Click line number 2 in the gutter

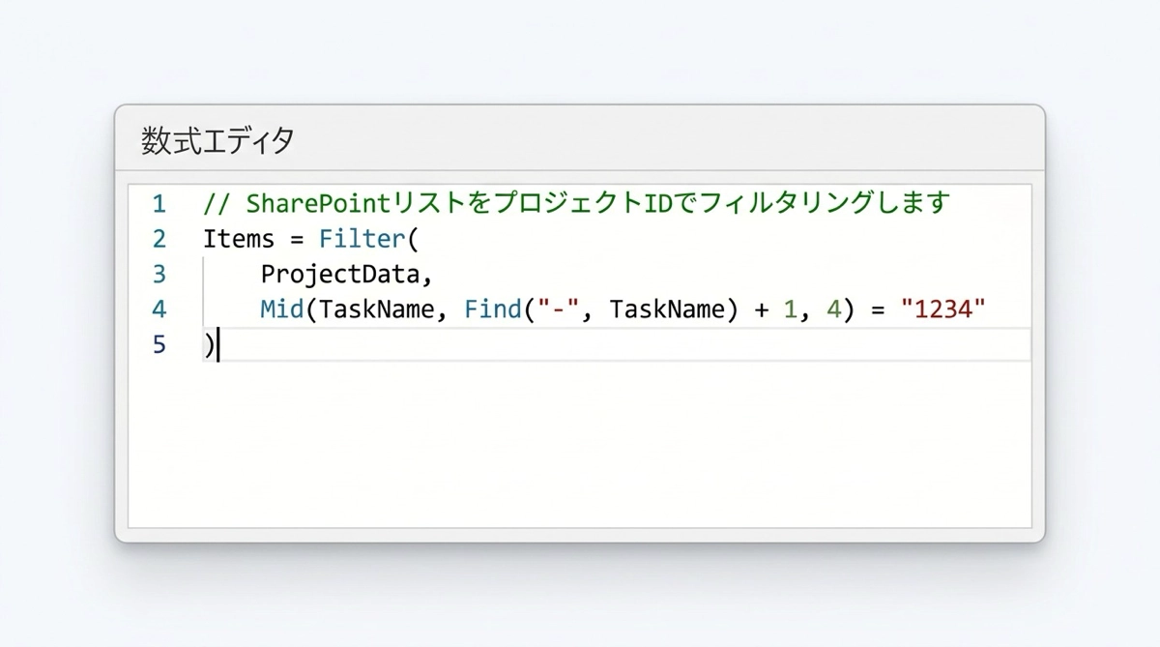[159, 239]
